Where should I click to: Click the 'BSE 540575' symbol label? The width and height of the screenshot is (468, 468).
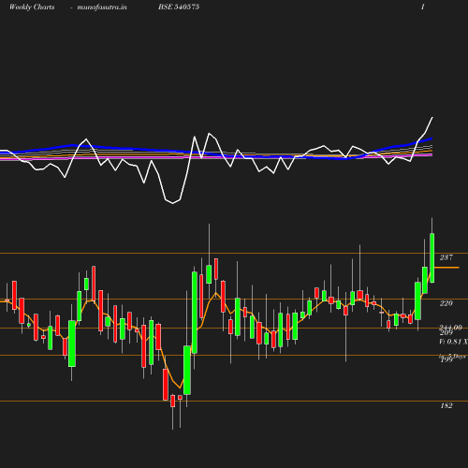(x=179, y=7)
